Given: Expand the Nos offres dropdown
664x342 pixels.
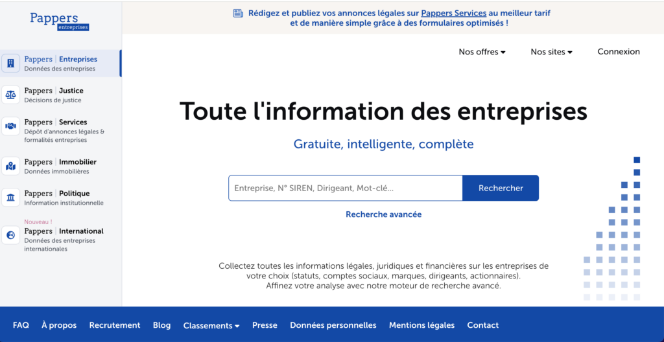Looking at the screenshot, I should coord(482,52).
